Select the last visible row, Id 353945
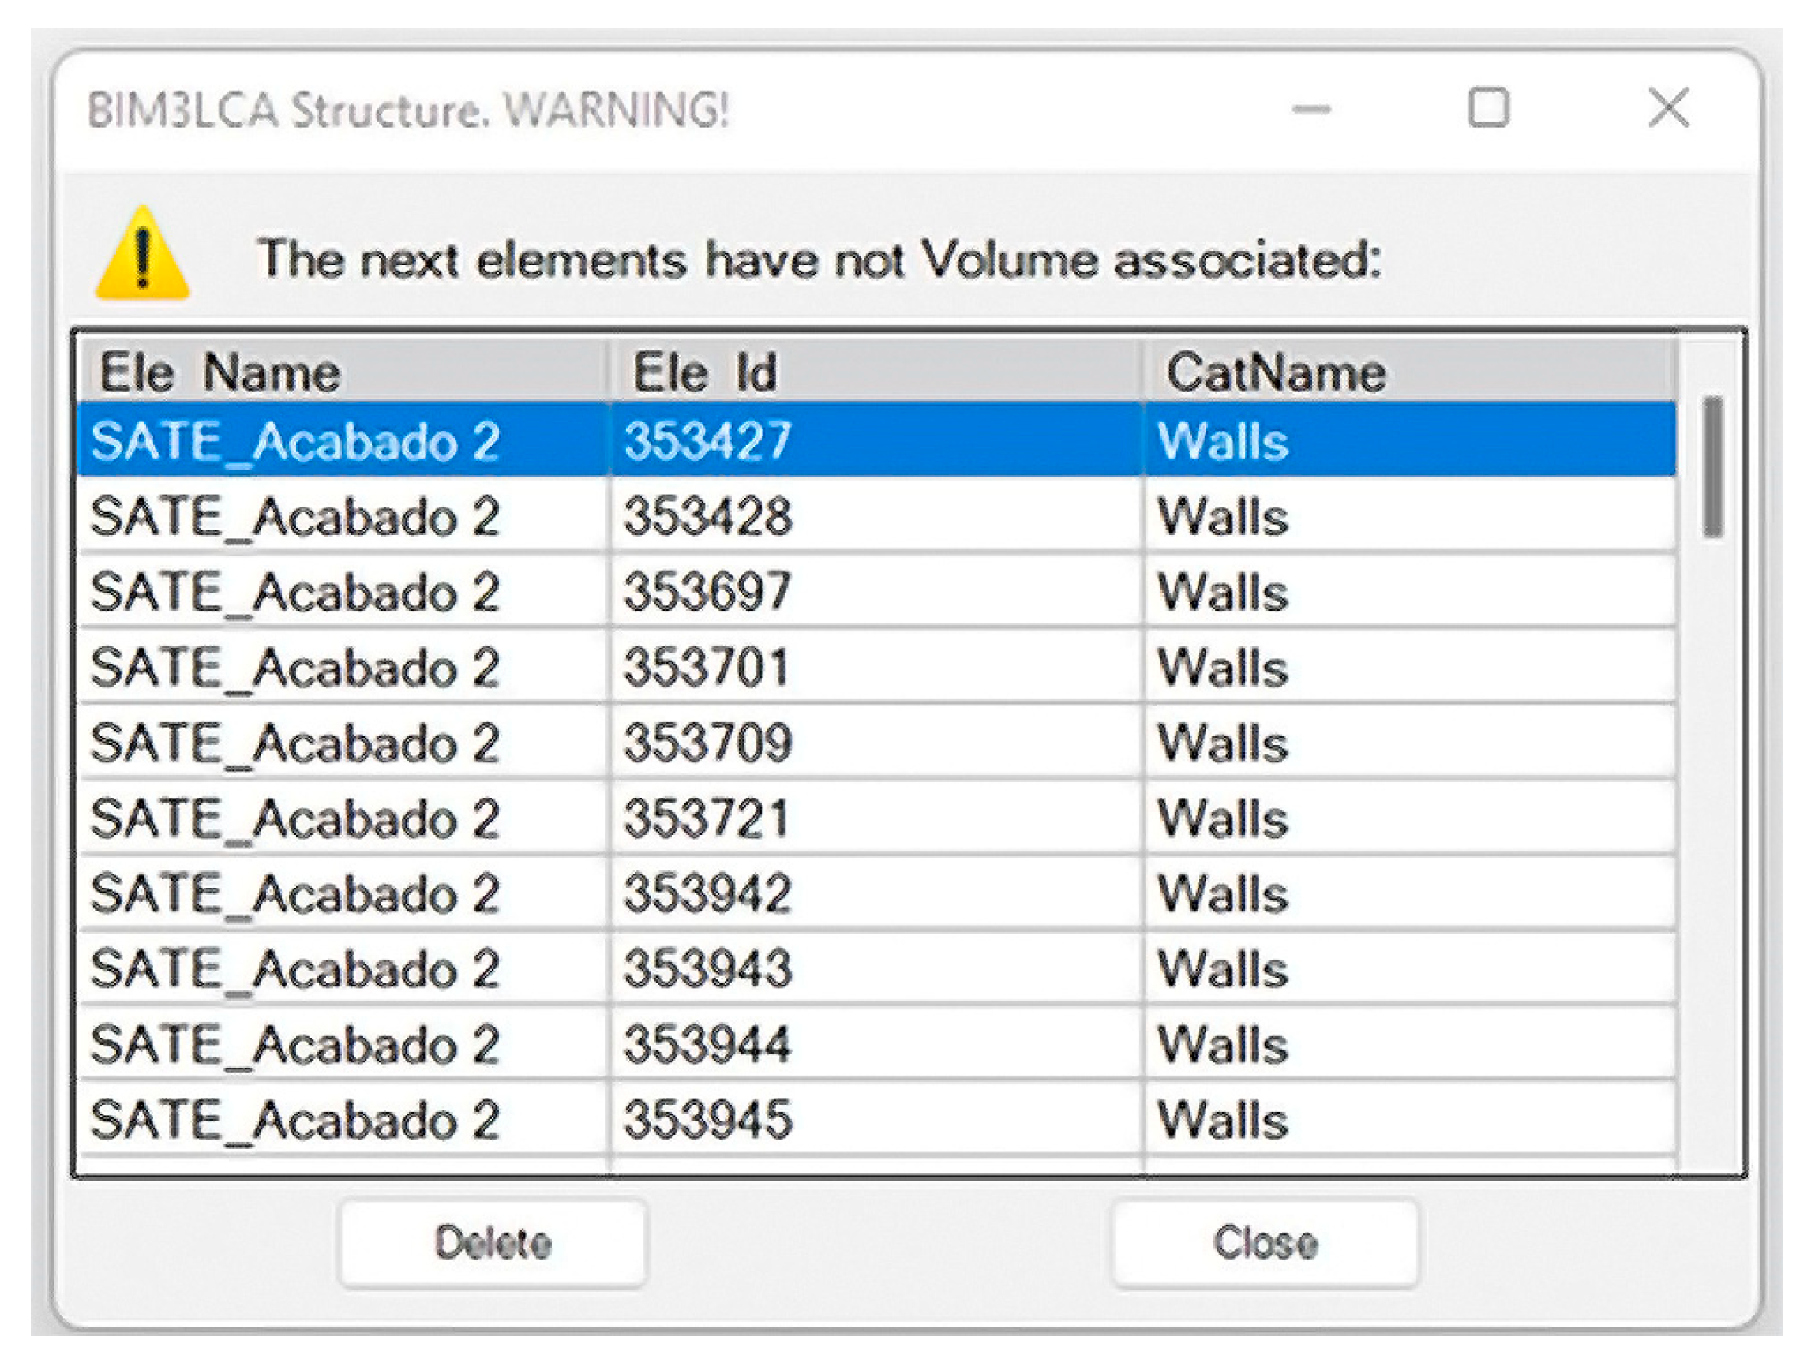 coord(708,1120)
